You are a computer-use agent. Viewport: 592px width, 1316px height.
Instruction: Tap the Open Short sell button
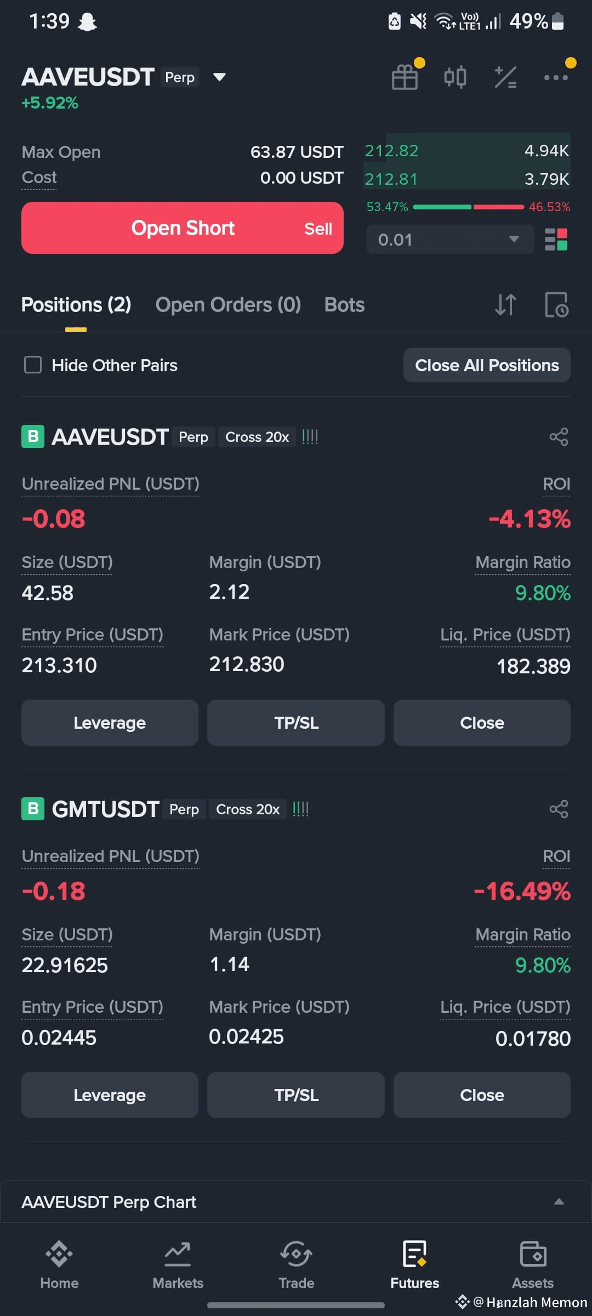[183, 228]
